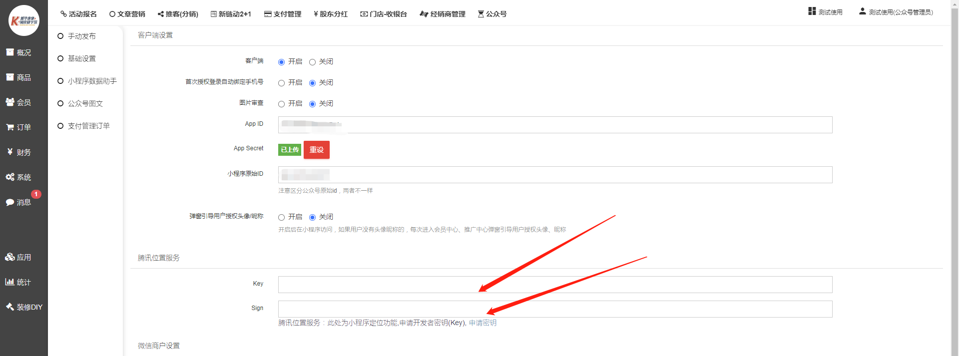Click the 订单 shopping cart icon
This screenshot has width=959, height=356.
pos(10,127)
